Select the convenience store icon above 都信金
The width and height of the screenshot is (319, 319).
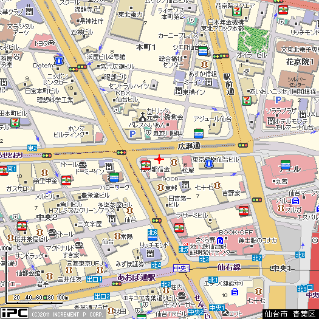[146, 165]
